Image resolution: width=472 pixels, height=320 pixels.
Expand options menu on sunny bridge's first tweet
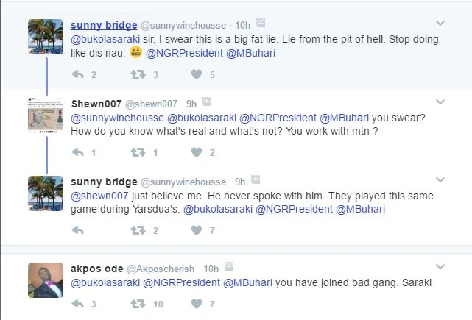440,25
